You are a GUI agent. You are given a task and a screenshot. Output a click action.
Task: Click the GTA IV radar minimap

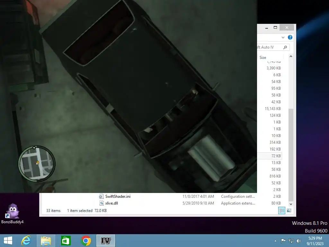tap(37, 164)
